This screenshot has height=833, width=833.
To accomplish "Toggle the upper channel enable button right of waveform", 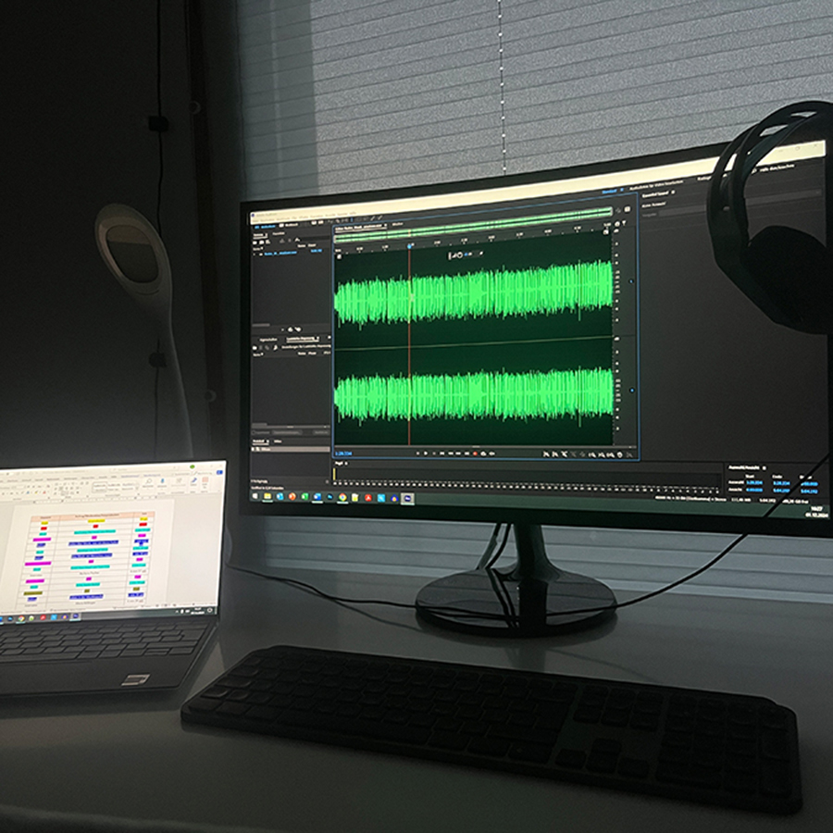I will (x=631, y=280).
